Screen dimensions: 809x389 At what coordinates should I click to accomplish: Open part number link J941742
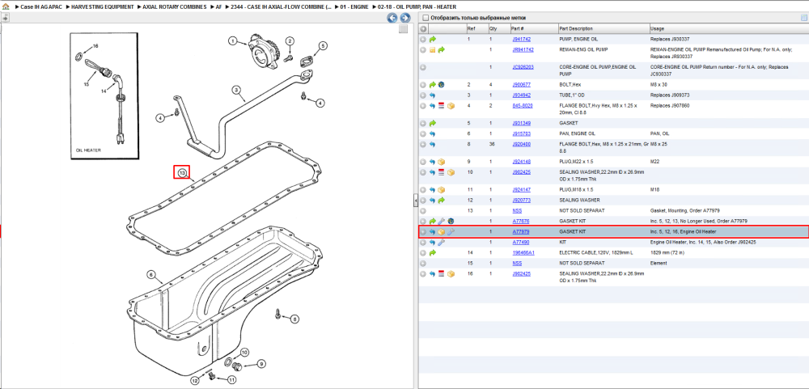[521, 39]
